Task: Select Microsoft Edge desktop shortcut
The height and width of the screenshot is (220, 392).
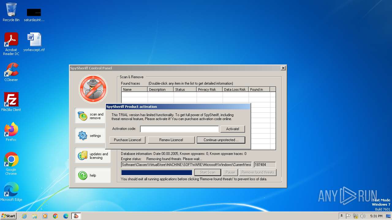Action: pos(11,192)
